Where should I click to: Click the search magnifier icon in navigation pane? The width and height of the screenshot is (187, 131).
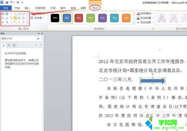coord(38,38)
